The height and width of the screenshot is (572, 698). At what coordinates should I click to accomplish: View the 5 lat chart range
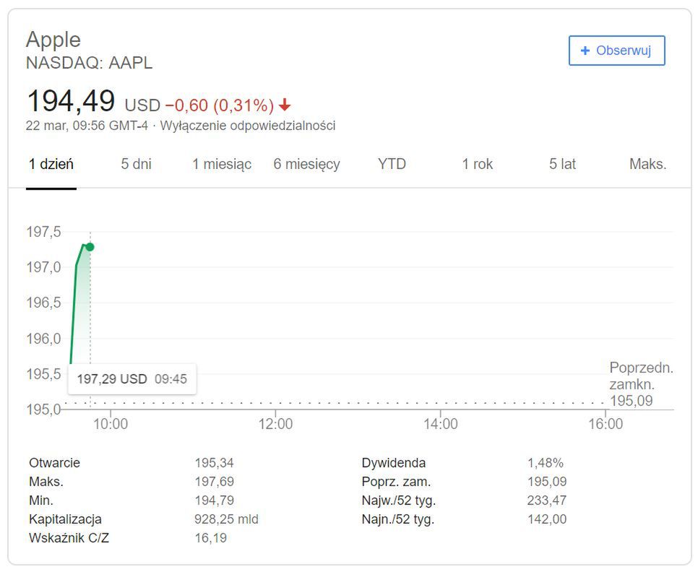562,164
